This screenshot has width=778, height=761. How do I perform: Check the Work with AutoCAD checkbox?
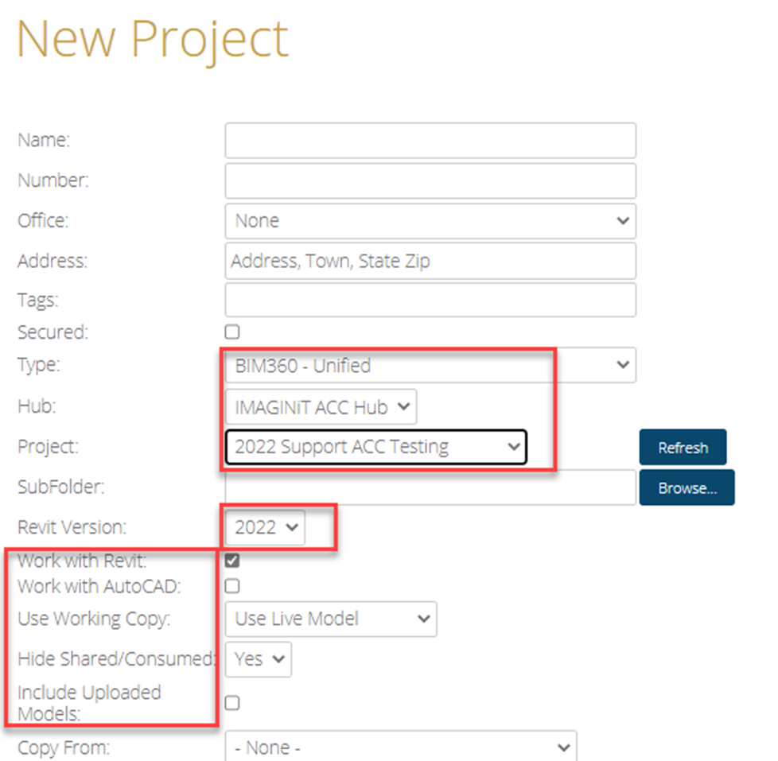click(232, 586)
